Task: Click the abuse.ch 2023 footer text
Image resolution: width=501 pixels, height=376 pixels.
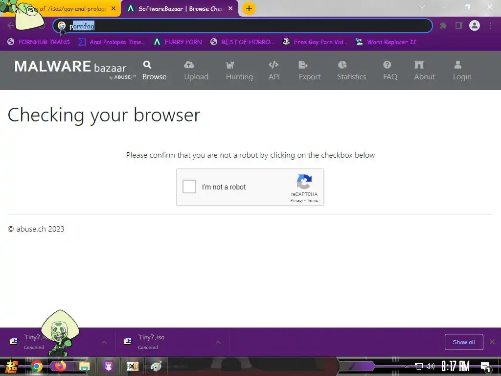Action: (36, 229)
